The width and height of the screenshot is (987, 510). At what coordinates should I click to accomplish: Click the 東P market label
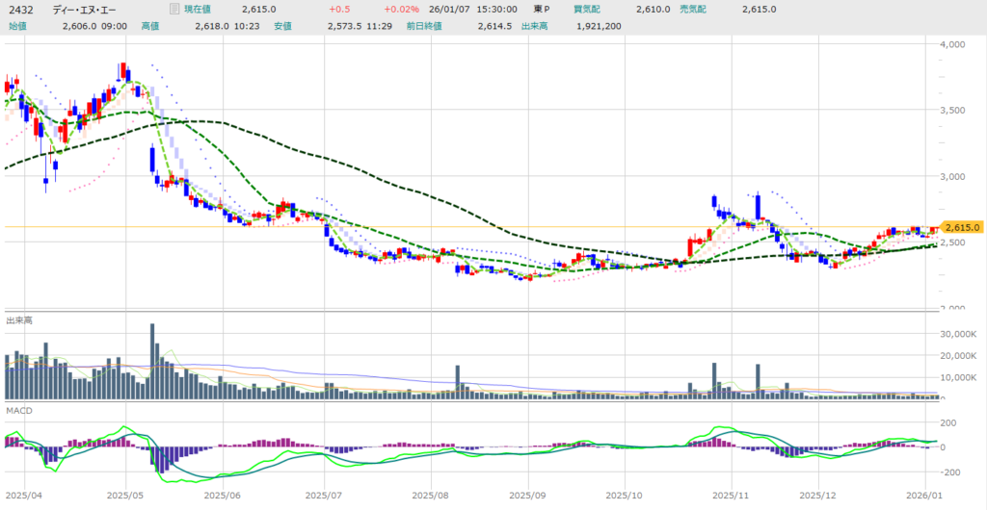tap(543, 9)
